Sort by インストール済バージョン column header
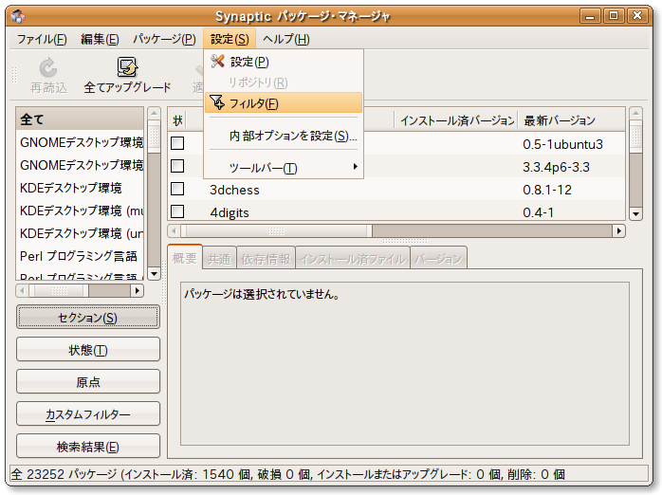 click(457, 120)
